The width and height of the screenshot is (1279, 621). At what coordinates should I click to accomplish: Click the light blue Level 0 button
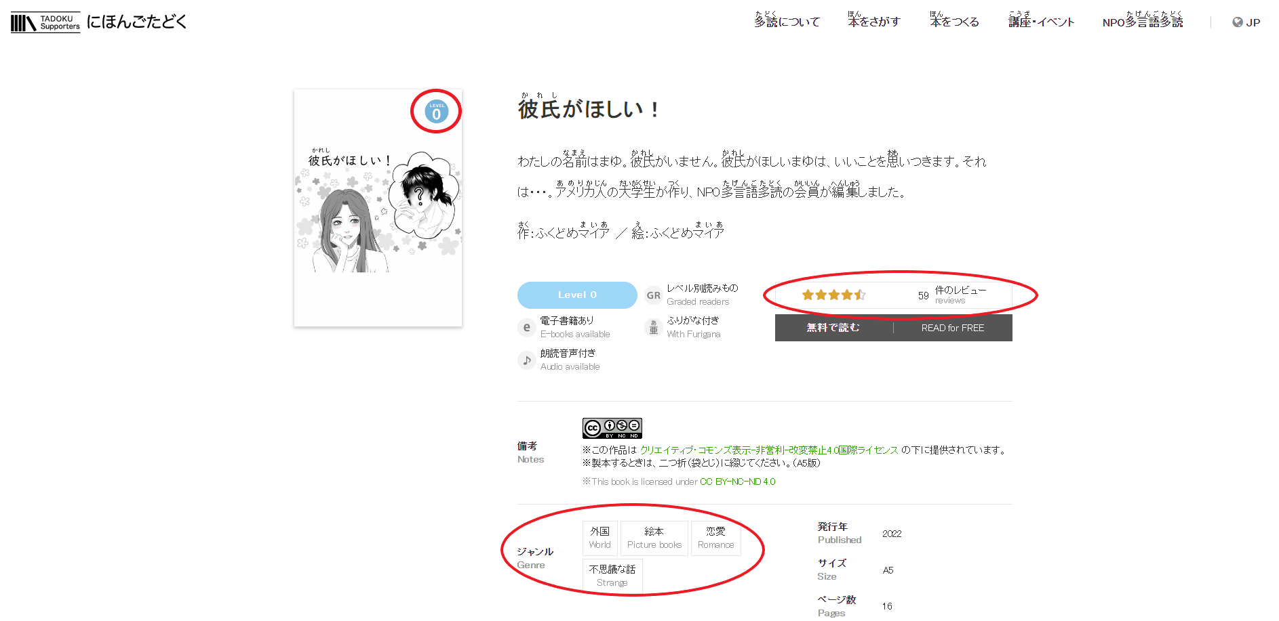coord(577,295)
